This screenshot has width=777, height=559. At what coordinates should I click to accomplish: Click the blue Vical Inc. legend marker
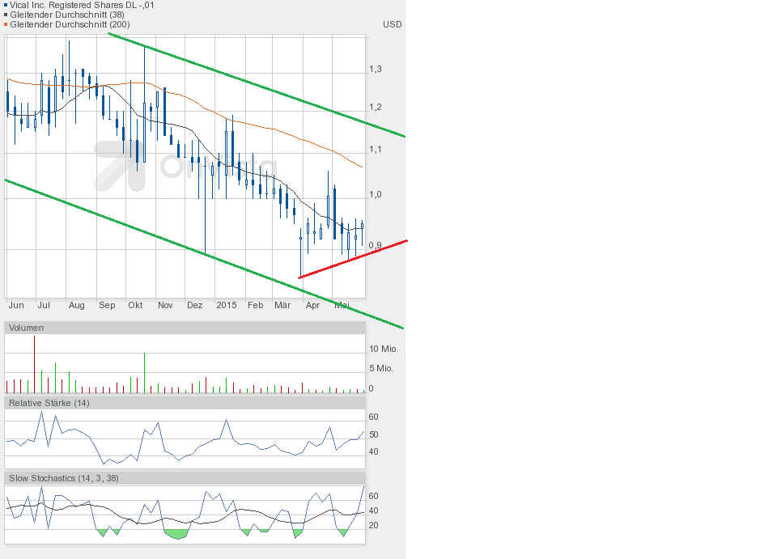(x=6, y=5)
